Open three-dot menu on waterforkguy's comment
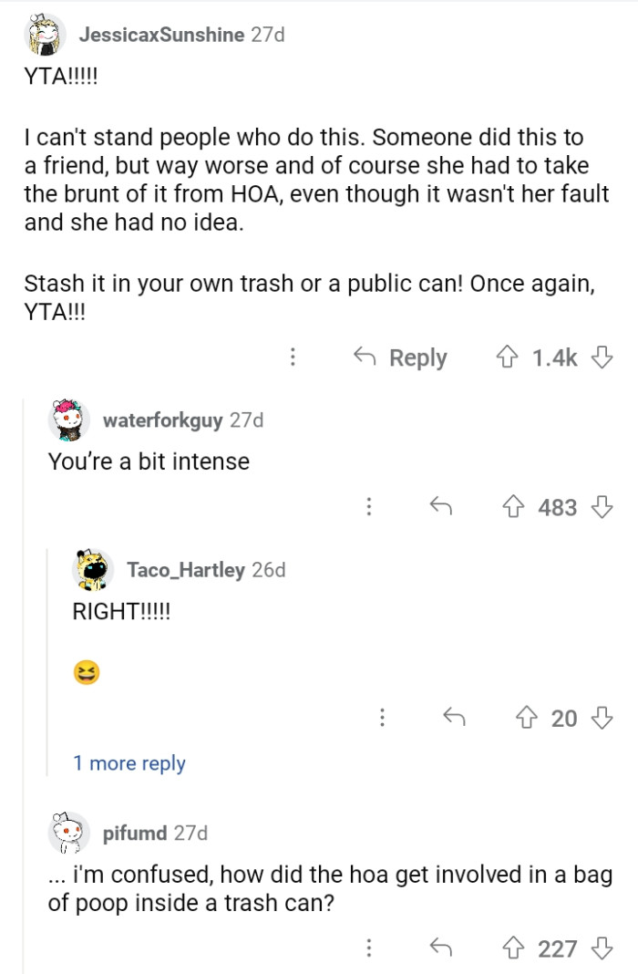Image resolution: width=638 pixels, height=974 pixels. [369, 506]
